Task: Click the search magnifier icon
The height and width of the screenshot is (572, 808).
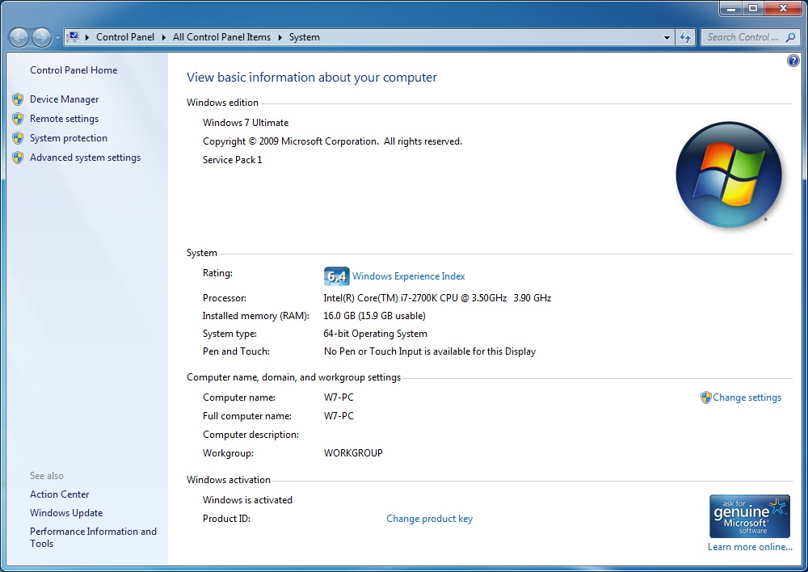Action: tap(790, 37)
